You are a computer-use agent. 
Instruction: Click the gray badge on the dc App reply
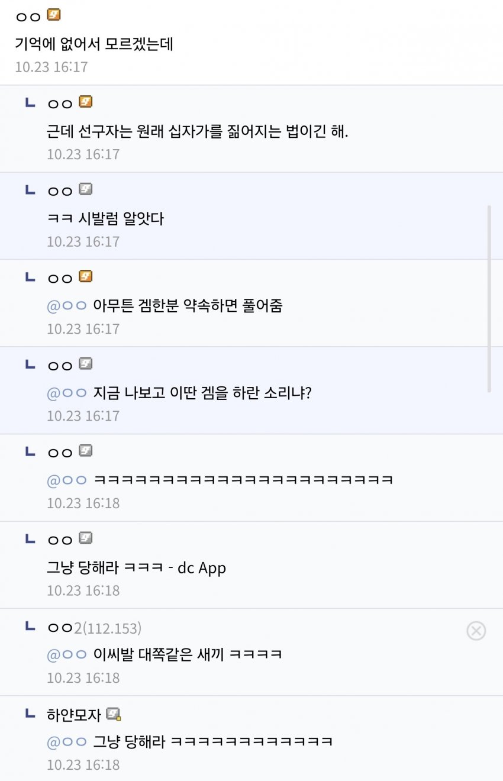point(86,538)
